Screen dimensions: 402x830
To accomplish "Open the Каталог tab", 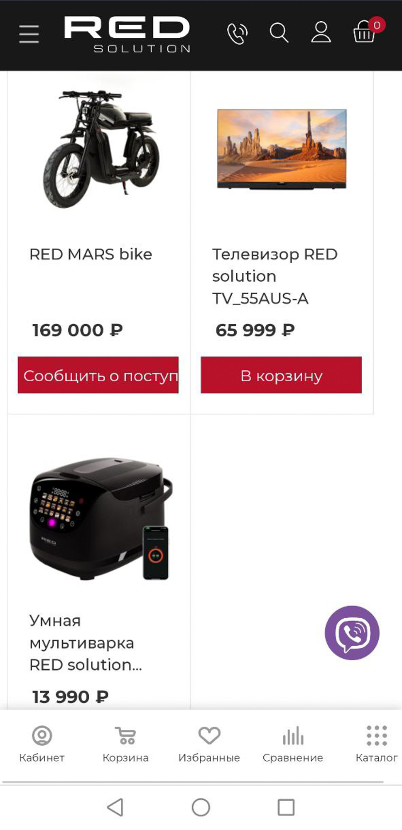I will tap(376, 744).
